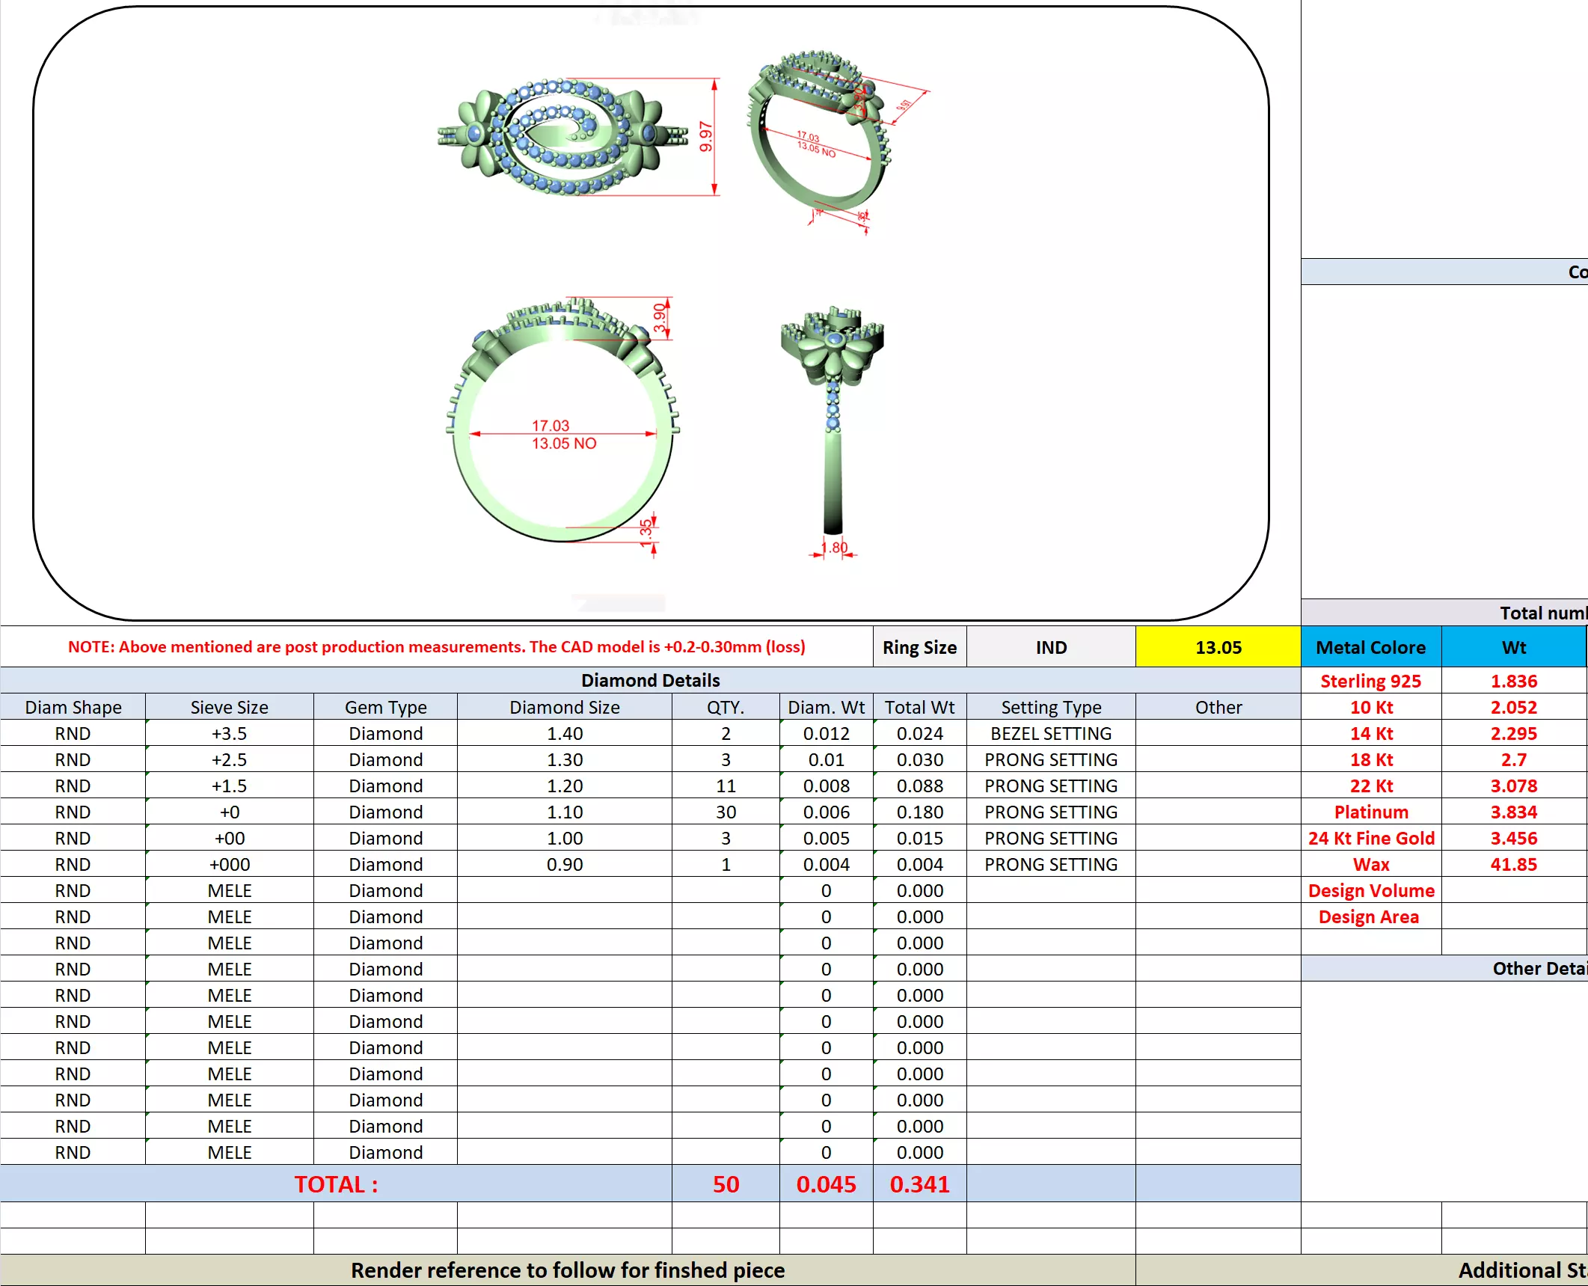Screen dimensions: 1588x1286
Task: Click Diamond Size cell 1.40
Action: point(565,733)
